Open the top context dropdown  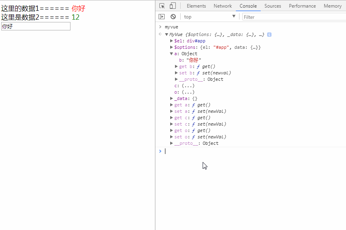tap(209, 17)
